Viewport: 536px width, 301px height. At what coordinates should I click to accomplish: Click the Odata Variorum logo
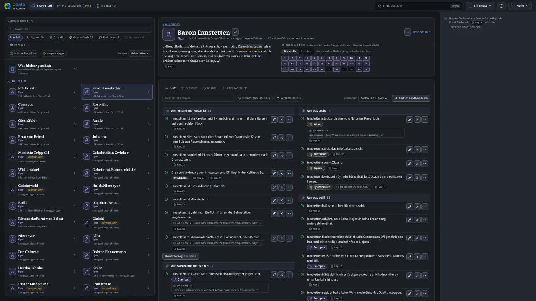pyautogui.click(x=15, y=6)
